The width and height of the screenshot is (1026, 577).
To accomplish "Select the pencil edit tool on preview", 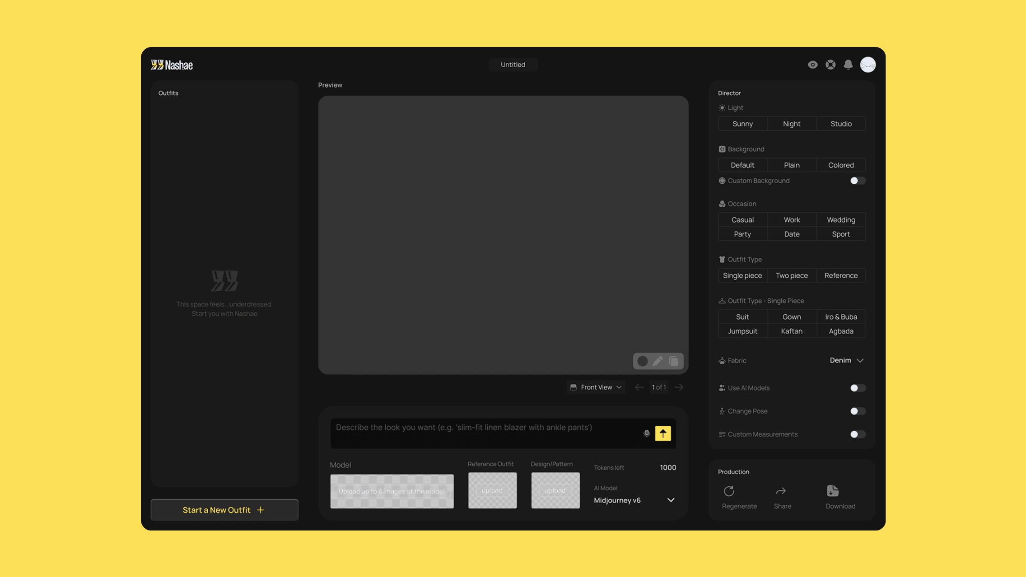I will pyautogui.click(x=658, y=361).
